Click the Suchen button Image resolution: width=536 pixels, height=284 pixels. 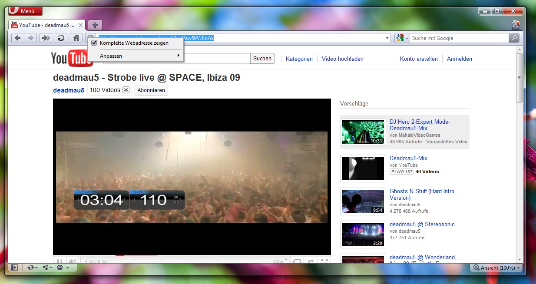click(262, 59)
